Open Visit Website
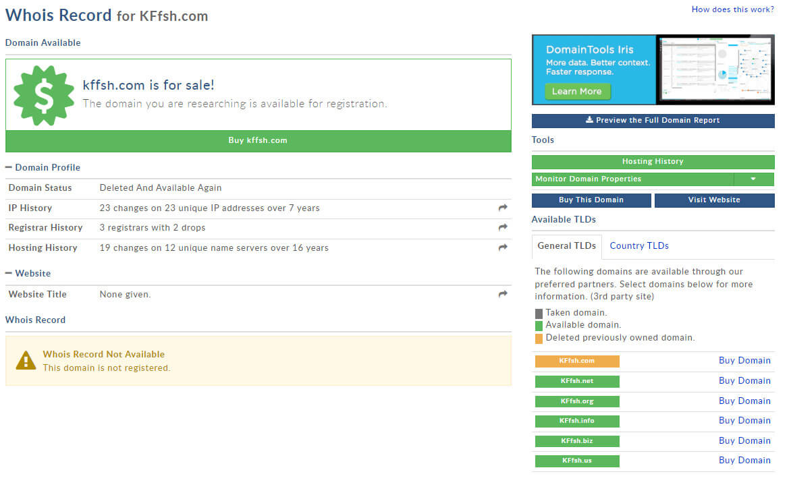The height and width of the screenshot is (497, 789). pyautogui.click(x=714, y=200)
